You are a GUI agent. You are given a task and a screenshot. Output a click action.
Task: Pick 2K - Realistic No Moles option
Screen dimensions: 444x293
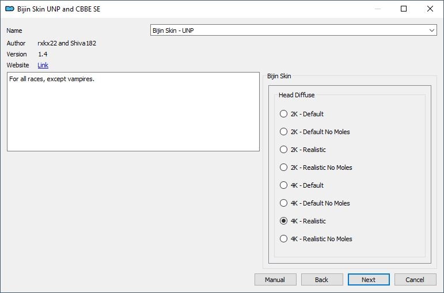point(283,168)
